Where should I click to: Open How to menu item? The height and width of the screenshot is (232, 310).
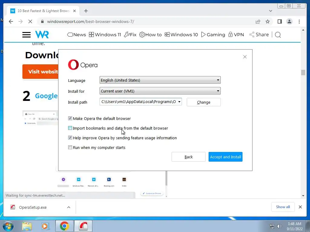pos(150,35)
